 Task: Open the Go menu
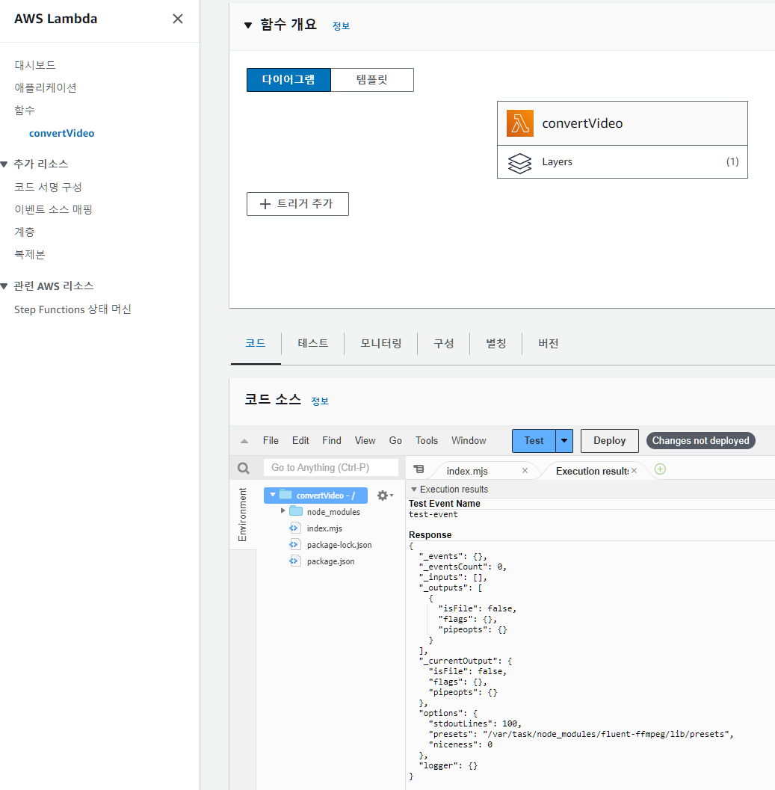tap(395, 440)
